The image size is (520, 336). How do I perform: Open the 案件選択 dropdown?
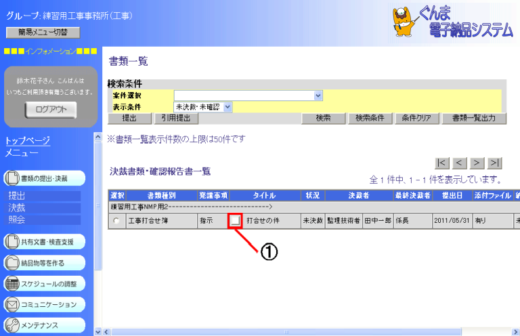(x=248, y=96)
